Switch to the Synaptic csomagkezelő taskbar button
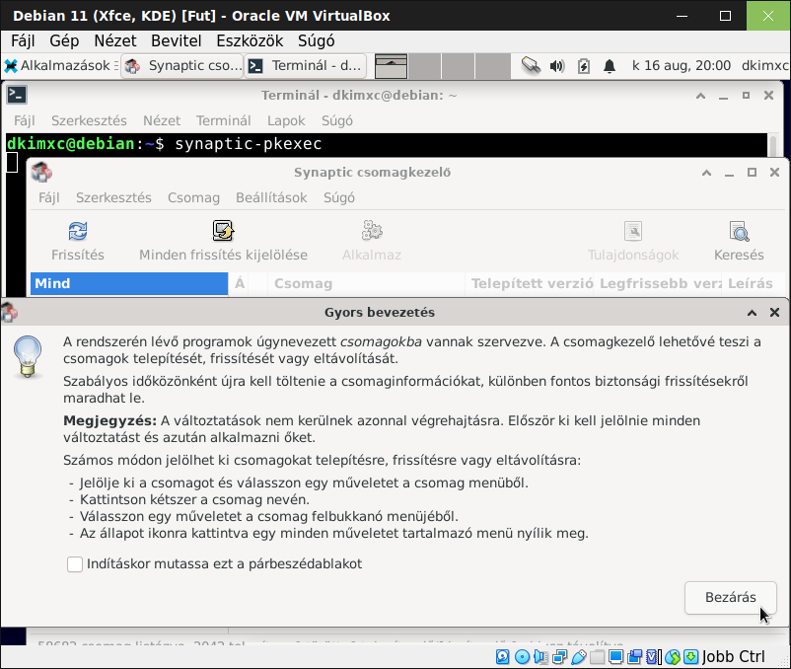 click(182, 65)
